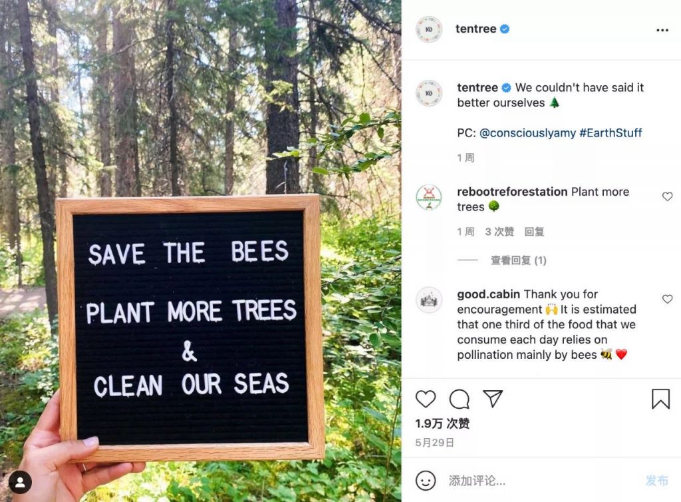681x502 pixels.
Task: Open the tentree username in header
Action: [x=475, y=29]
